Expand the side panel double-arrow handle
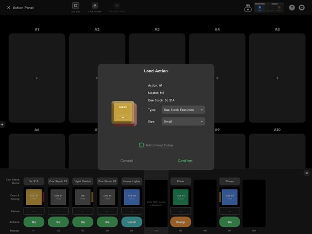312x234 pixels. tap(2, 125)
